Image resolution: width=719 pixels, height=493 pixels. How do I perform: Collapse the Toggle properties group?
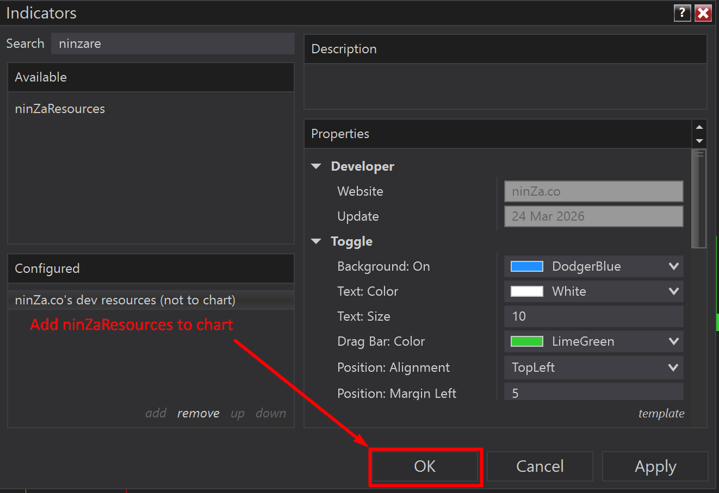pos(317,241)
